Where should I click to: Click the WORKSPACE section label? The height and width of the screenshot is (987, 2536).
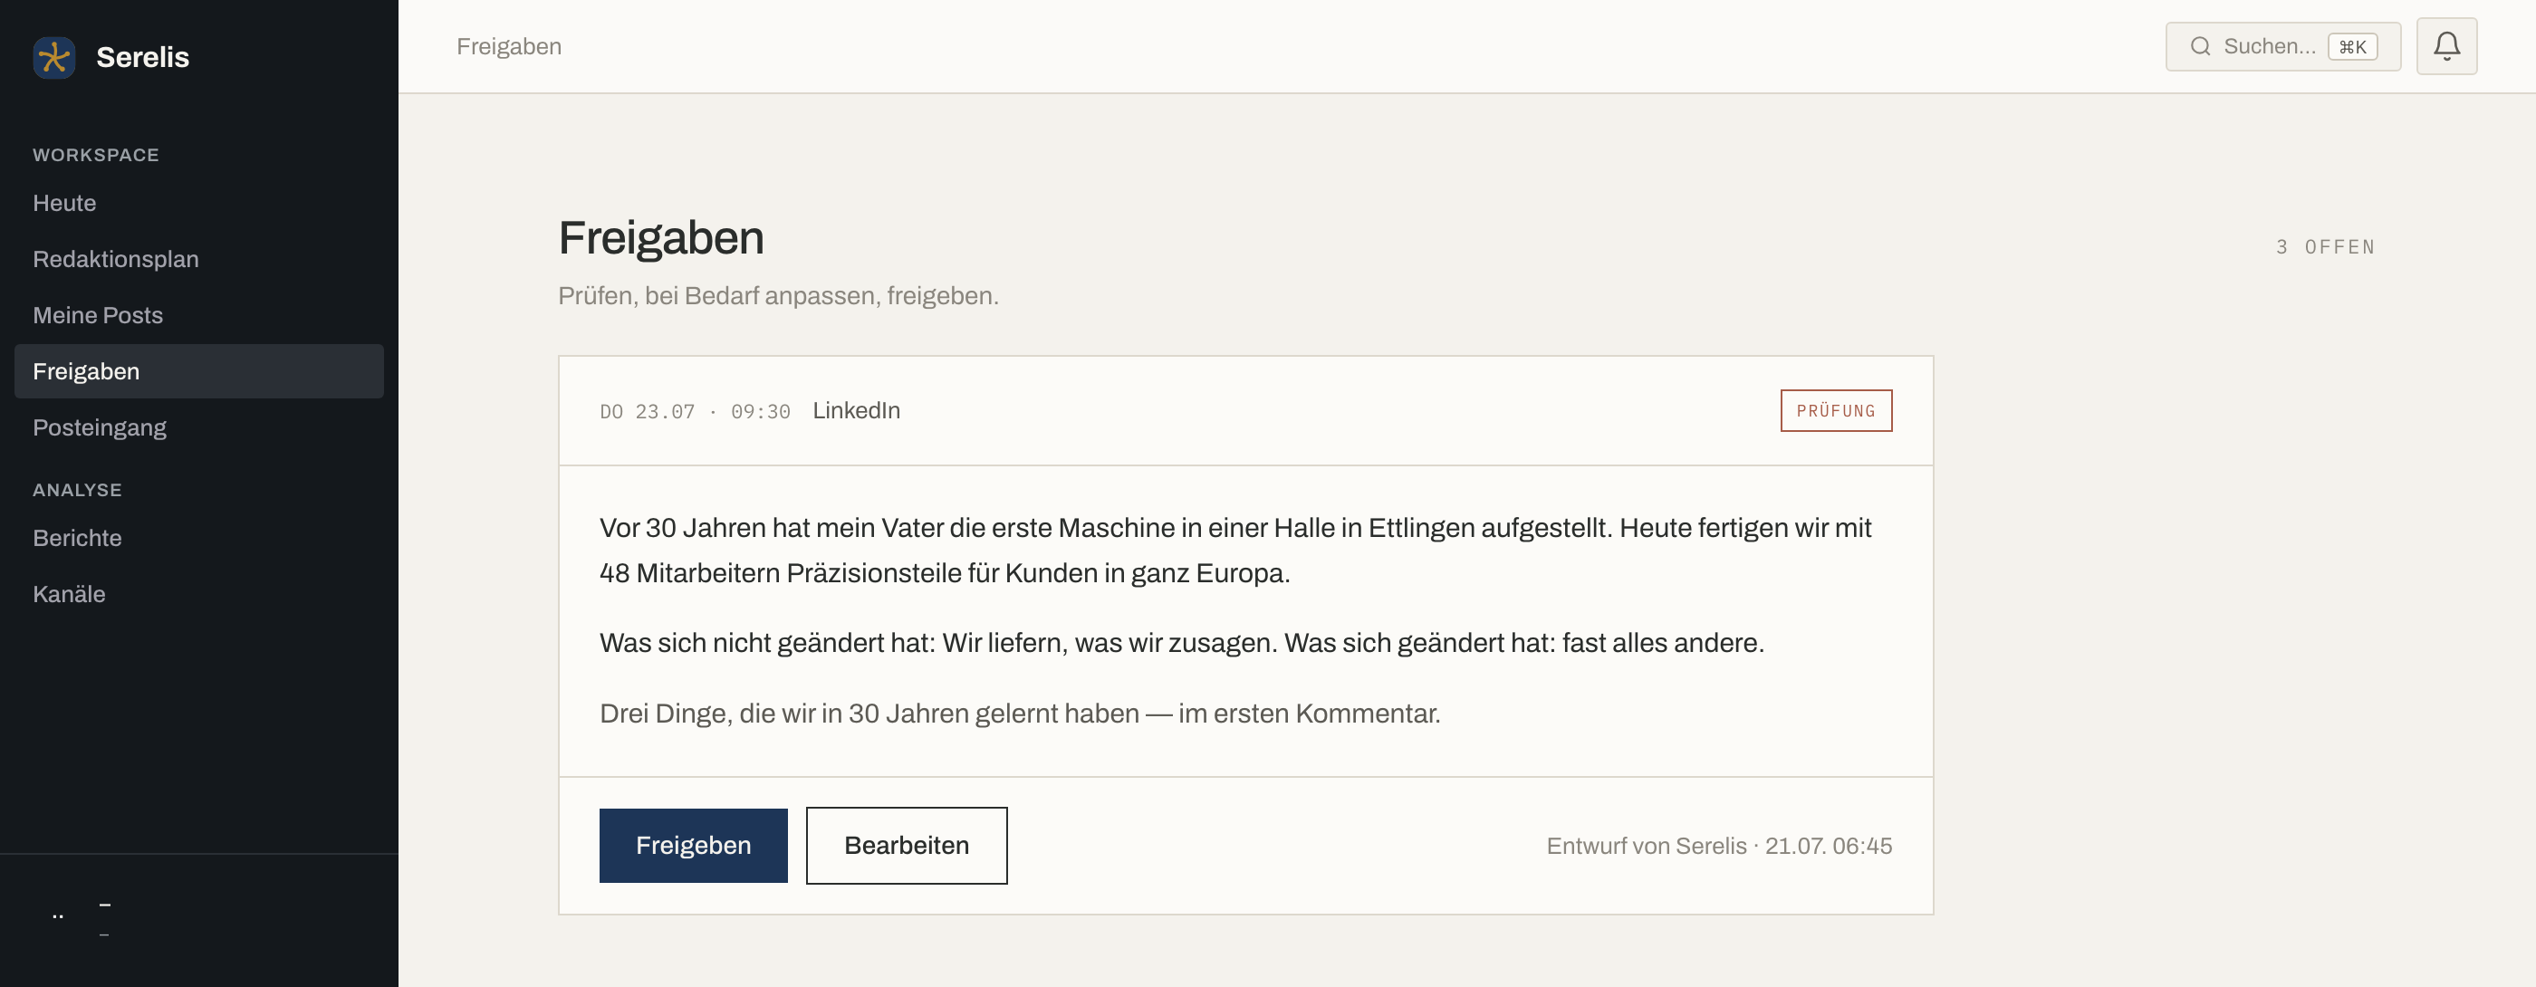tap(95, 155)
